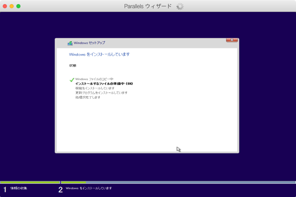Click the step 1 '情報の収集' label
296x197 pixels.
pos(19,188)
